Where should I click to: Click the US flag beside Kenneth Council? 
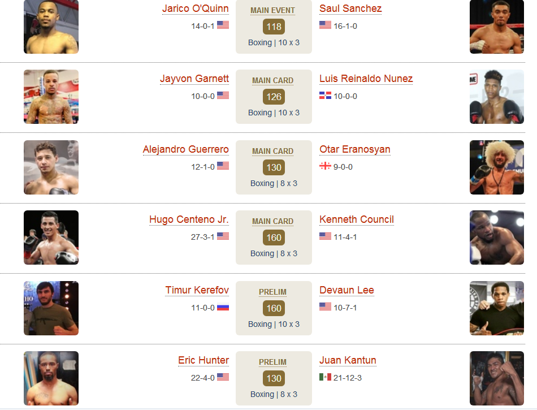(325, 236)
